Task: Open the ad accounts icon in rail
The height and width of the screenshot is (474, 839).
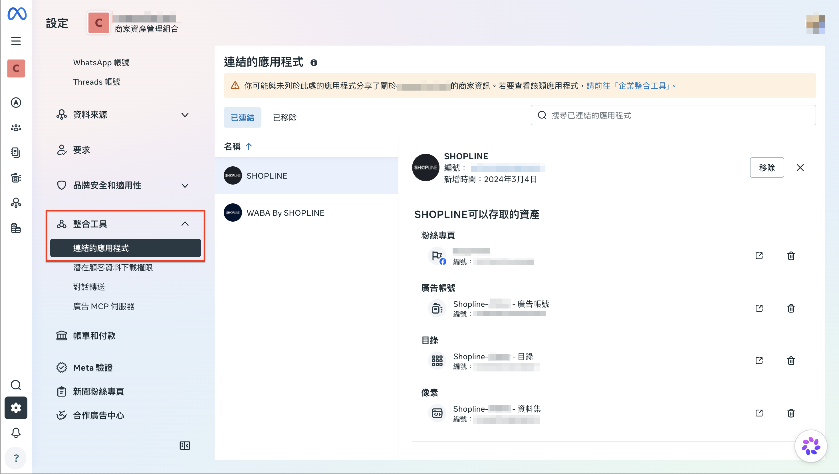Action: point(16,178)
